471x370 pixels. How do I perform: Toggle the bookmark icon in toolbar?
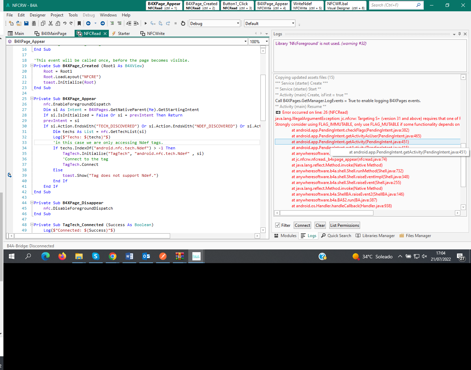79,23
